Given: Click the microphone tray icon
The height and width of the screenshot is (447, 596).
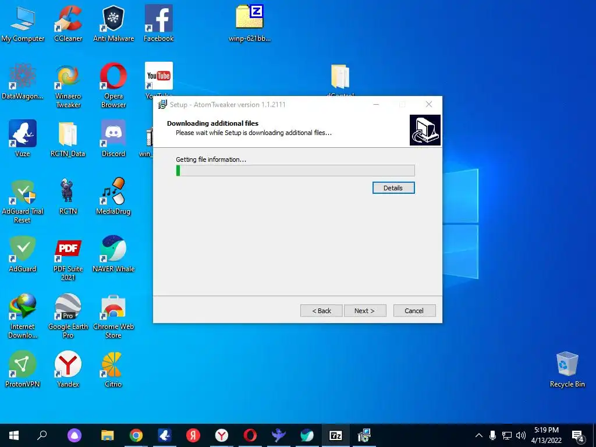Looking at the screenshot, I should click(x=492, y=435).
